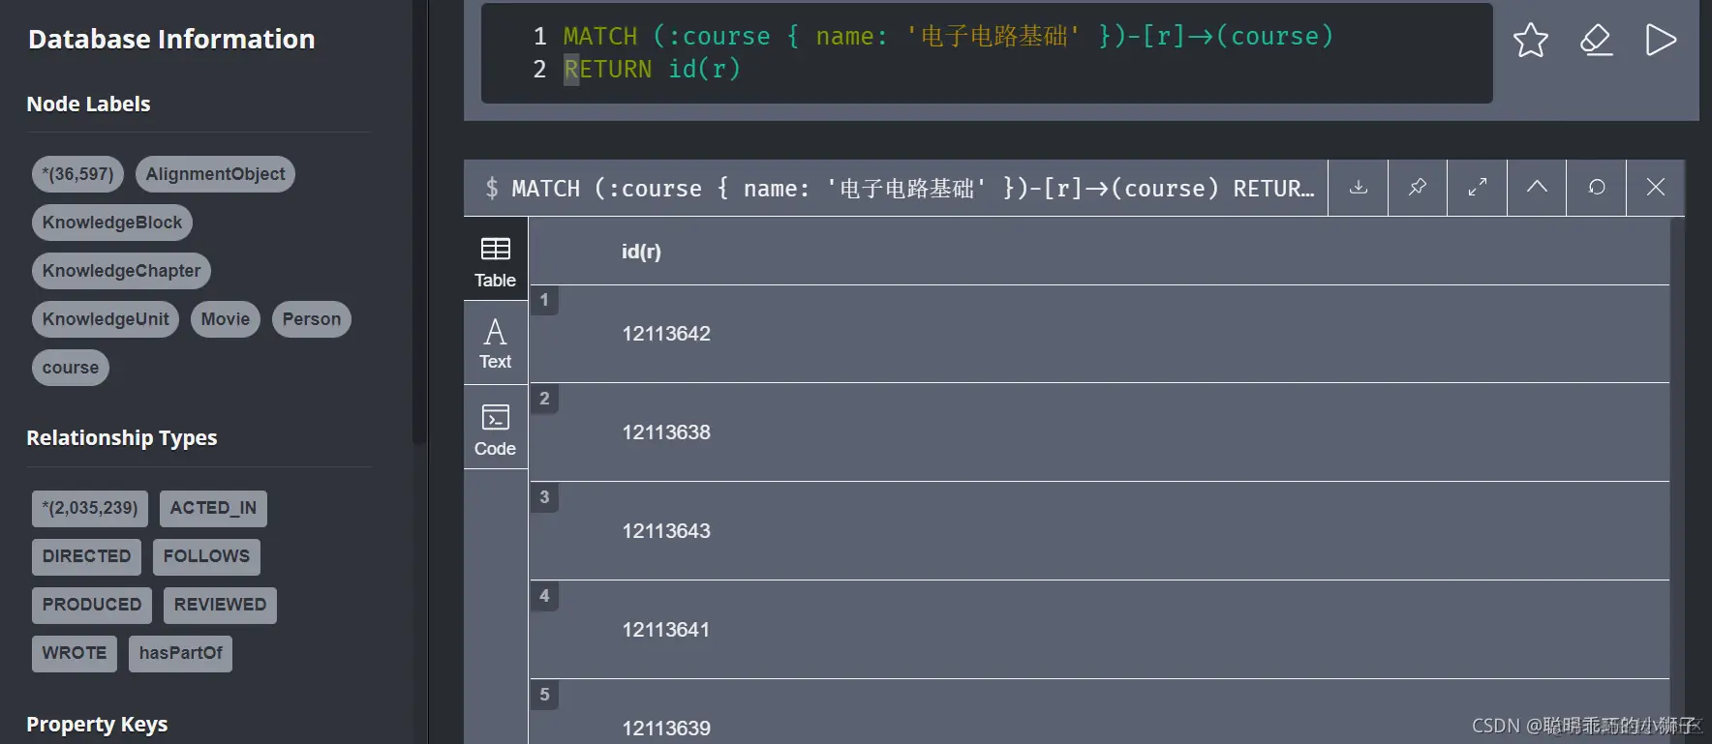
Task: Click the Database Information title
Action: (x=171, y=39)
